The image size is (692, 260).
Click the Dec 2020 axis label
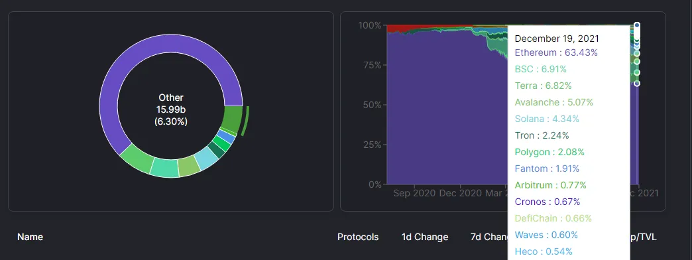coord(461,193)
